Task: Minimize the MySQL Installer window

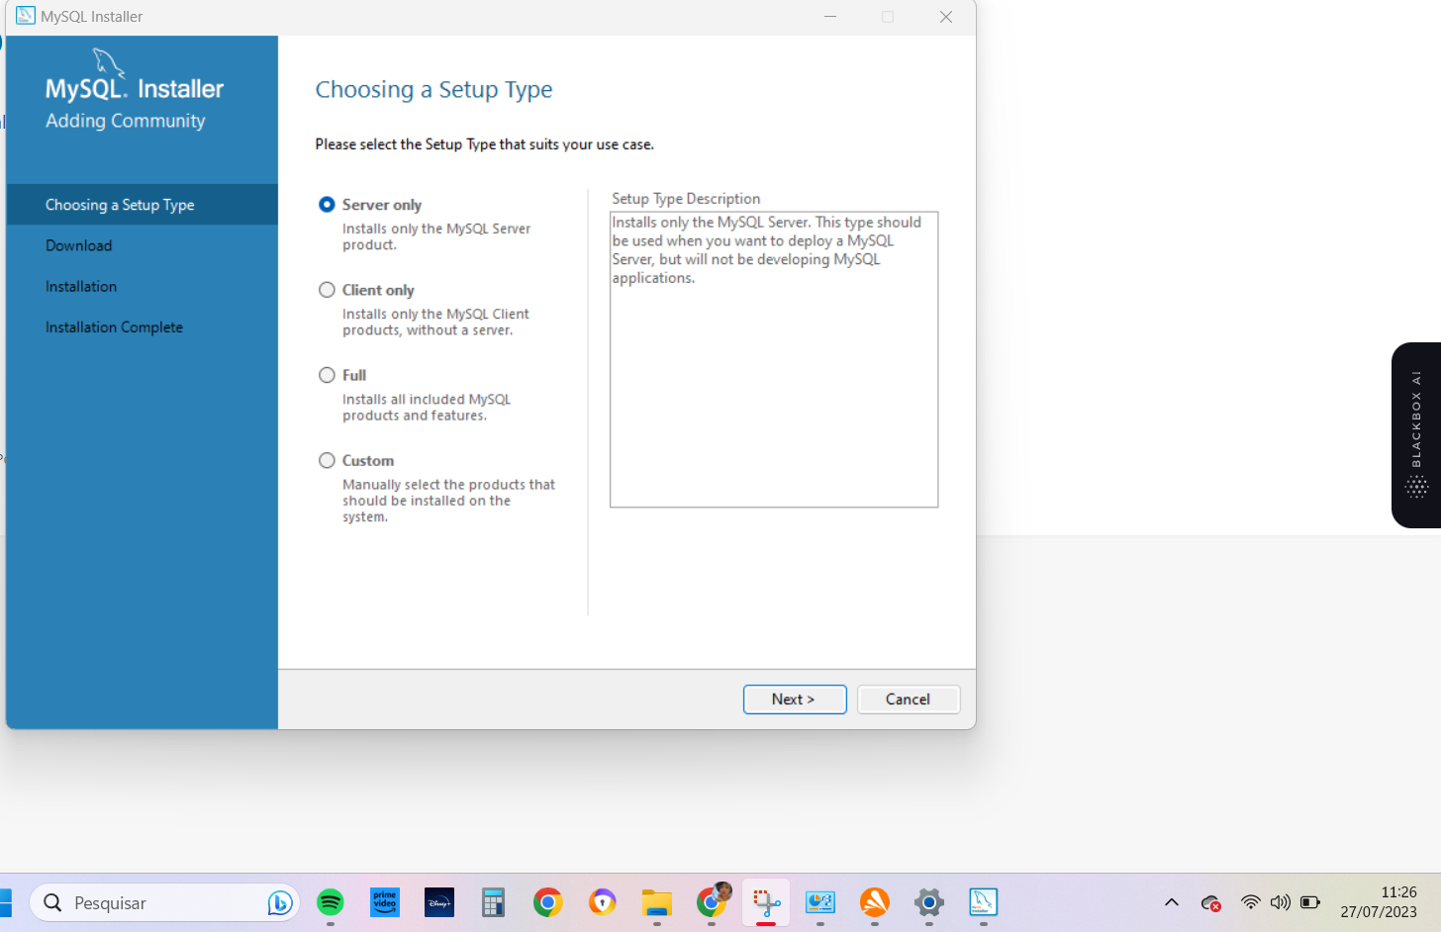Action: (x=830, y=17)
